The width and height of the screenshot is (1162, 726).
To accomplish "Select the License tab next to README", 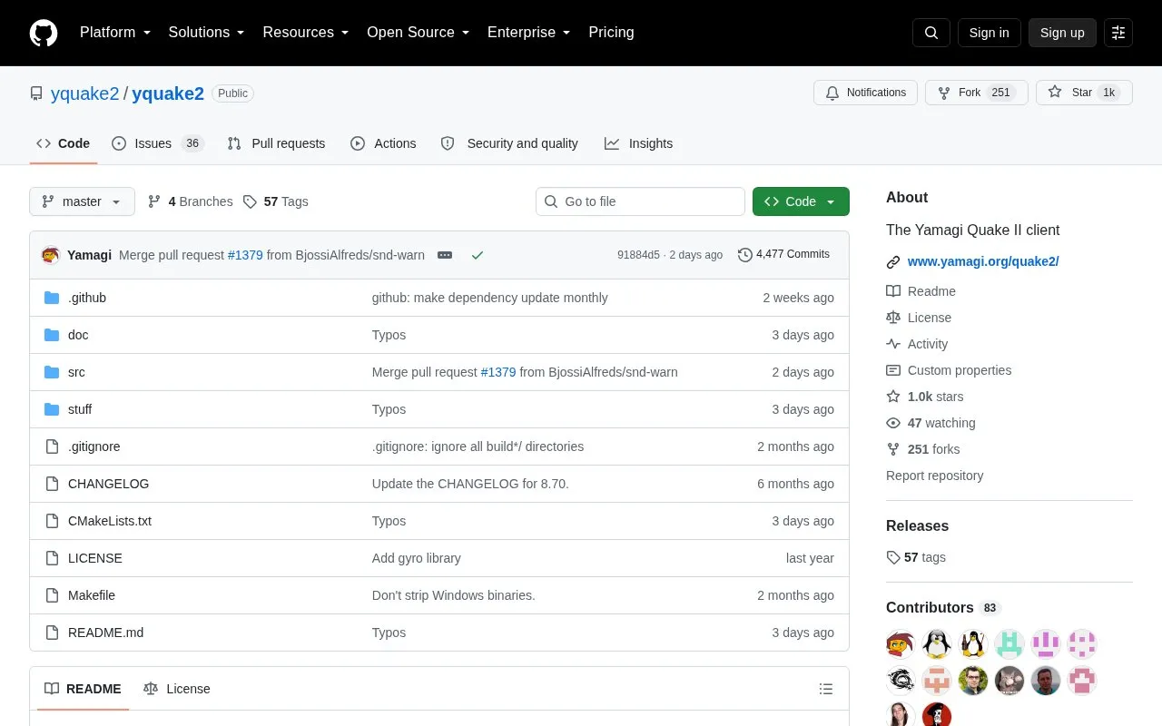I will pyautogui.click(x=177, y=689).
